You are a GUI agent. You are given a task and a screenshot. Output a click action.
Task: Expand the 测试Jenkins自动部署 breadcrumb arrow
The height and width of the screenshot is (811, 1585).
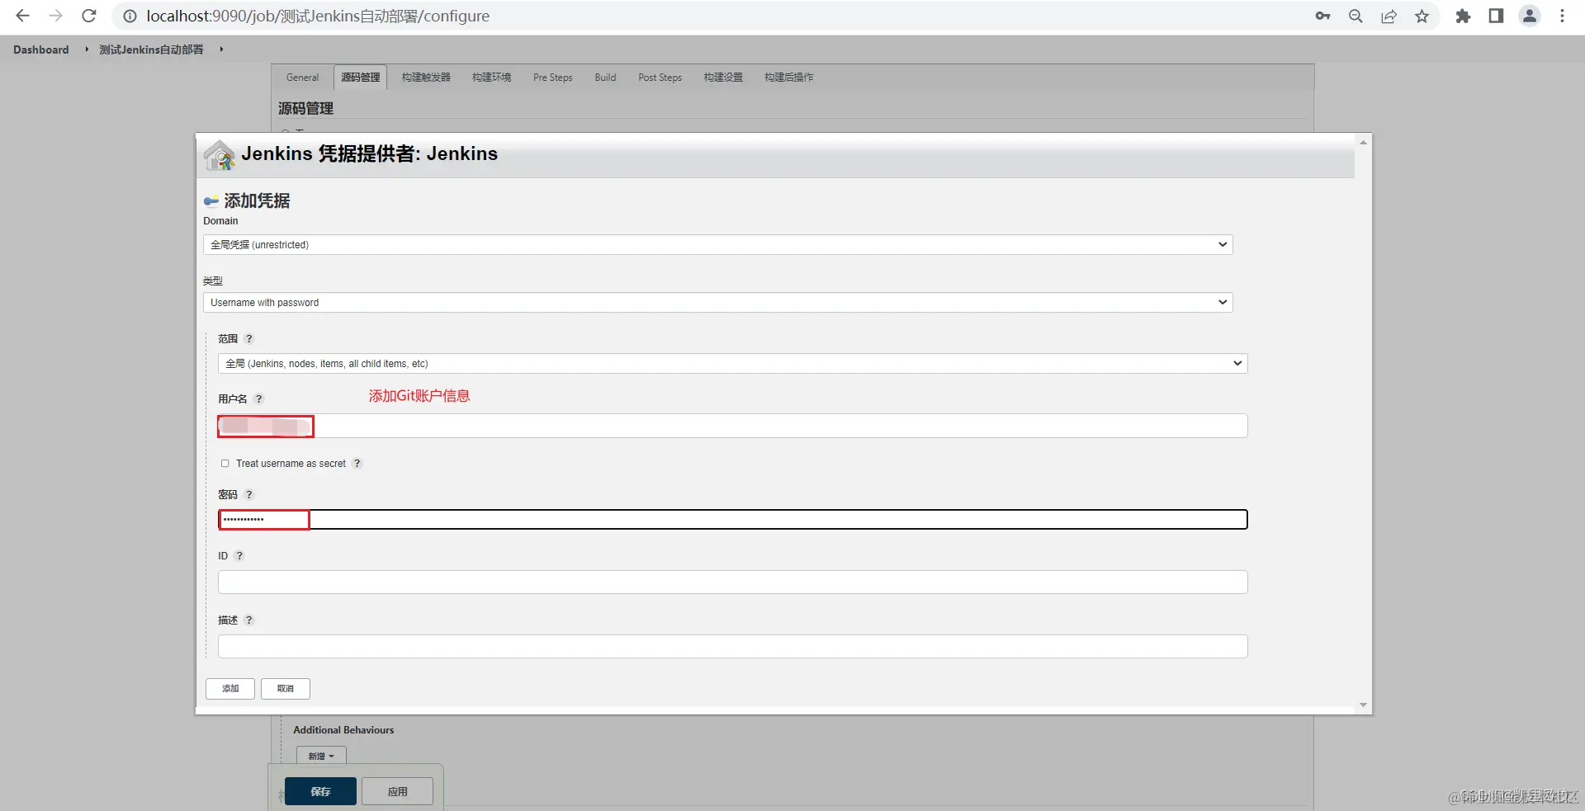(221, 50)
